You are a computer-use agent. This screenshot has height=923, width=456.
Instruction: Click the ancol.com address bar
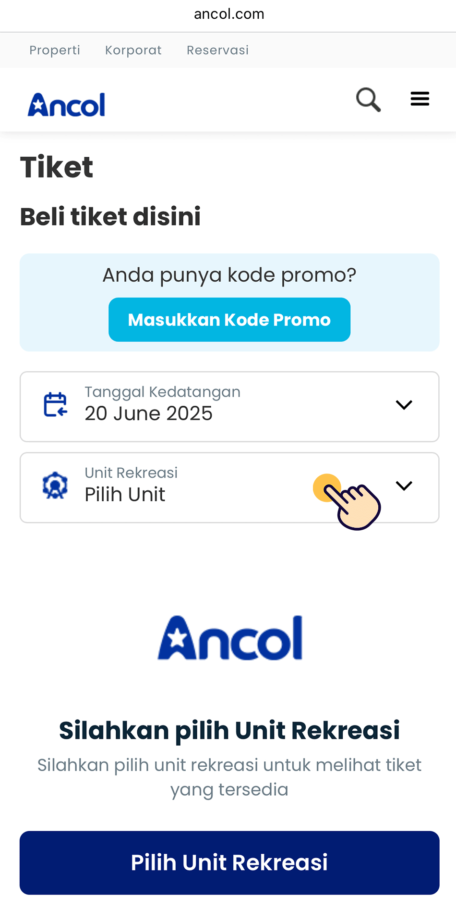pyautogui.click(x=229, y=14)
